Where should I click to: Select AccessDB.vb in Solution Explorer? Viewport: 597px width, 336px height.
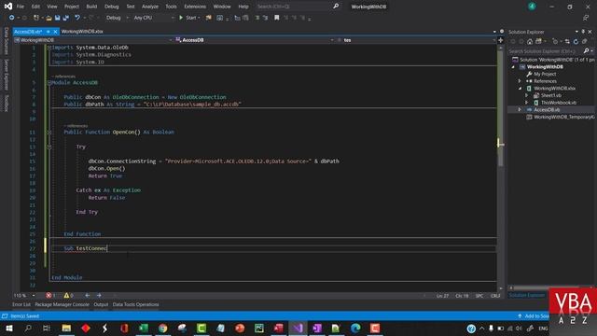point(547,110)
